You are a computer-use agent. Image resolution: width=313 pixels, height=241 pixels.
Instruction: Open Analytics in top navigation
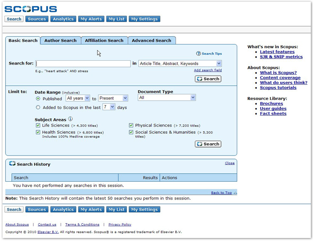tap(63, 19)
